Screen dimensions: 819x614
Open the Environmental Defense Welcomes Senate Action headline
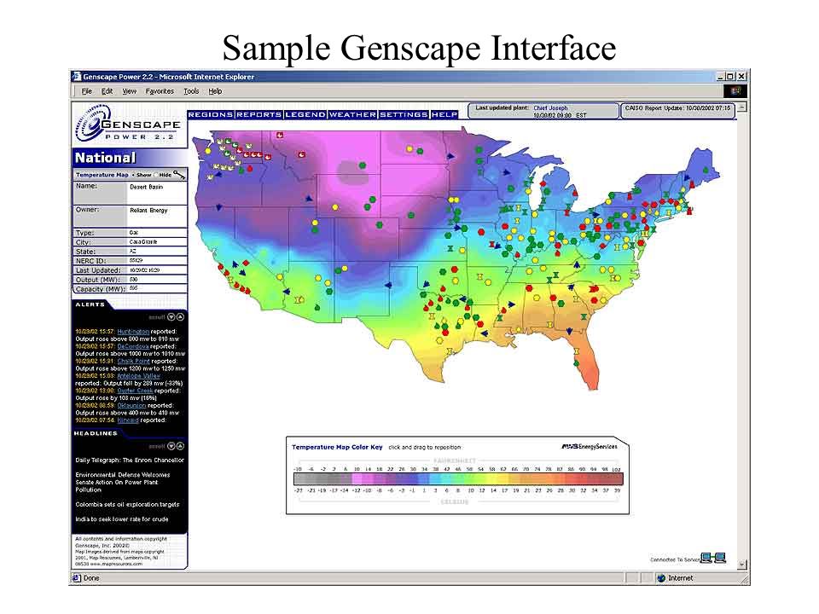coord(122,483)
